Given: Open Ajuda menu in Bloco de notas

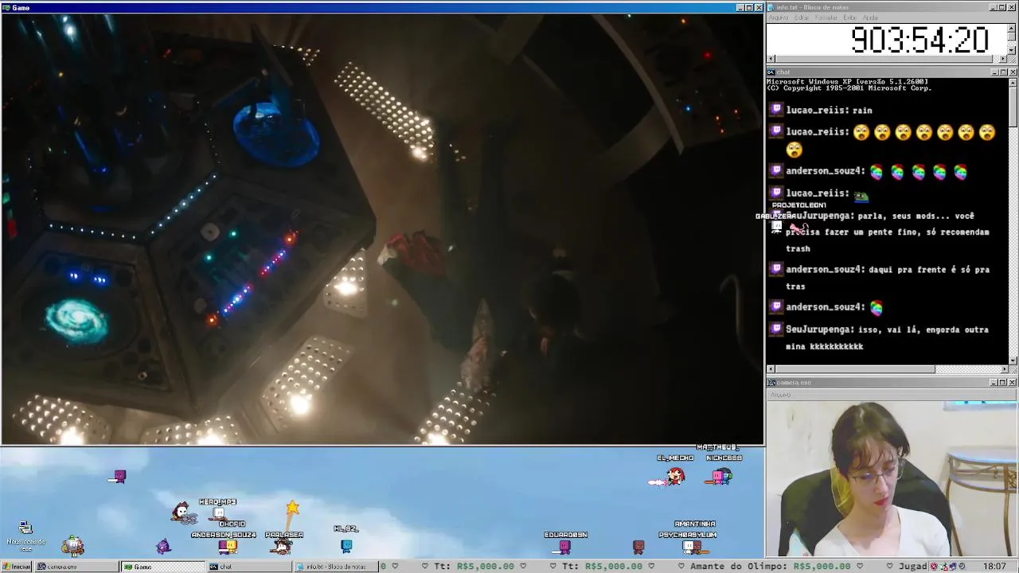Looking at the screenshot, I should (x=871, y=18).
